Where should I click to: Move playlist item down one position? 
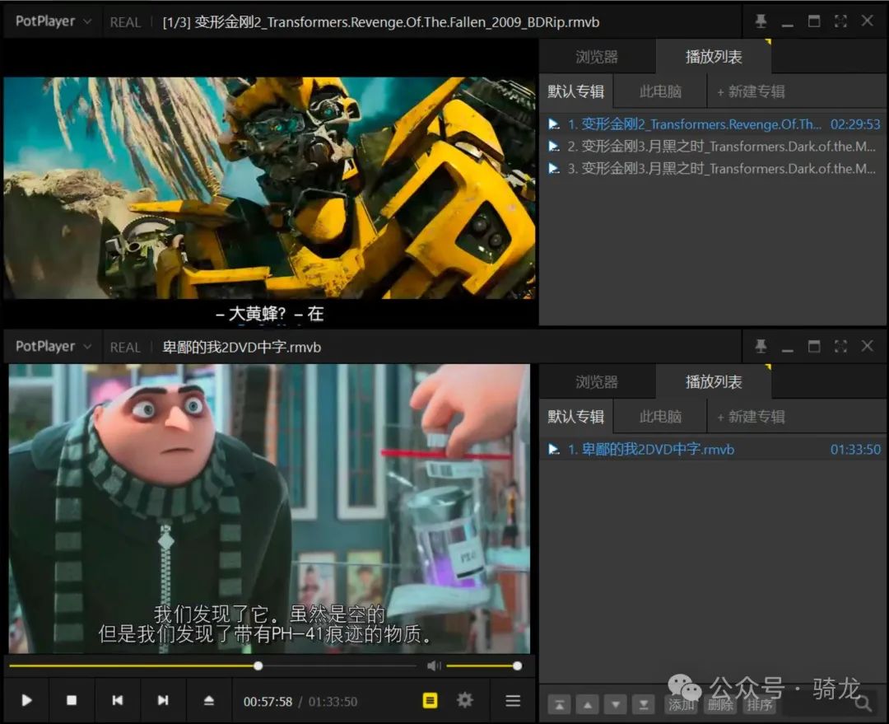[x=615, y=704]
